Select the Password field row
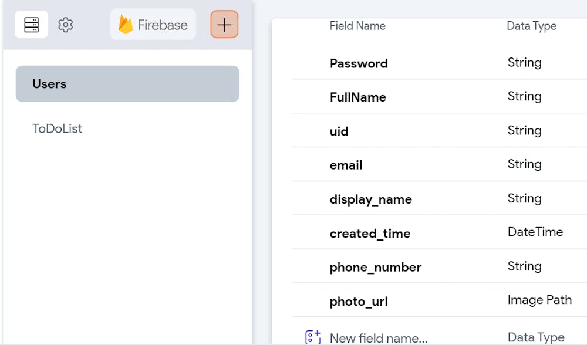 440,63
